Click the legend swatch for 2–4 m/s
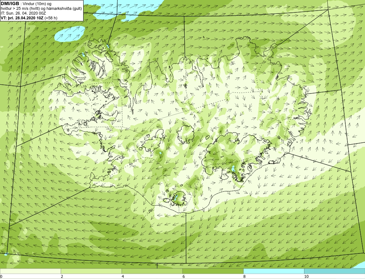This screenshot has width=365, height=279. point(91,271)
